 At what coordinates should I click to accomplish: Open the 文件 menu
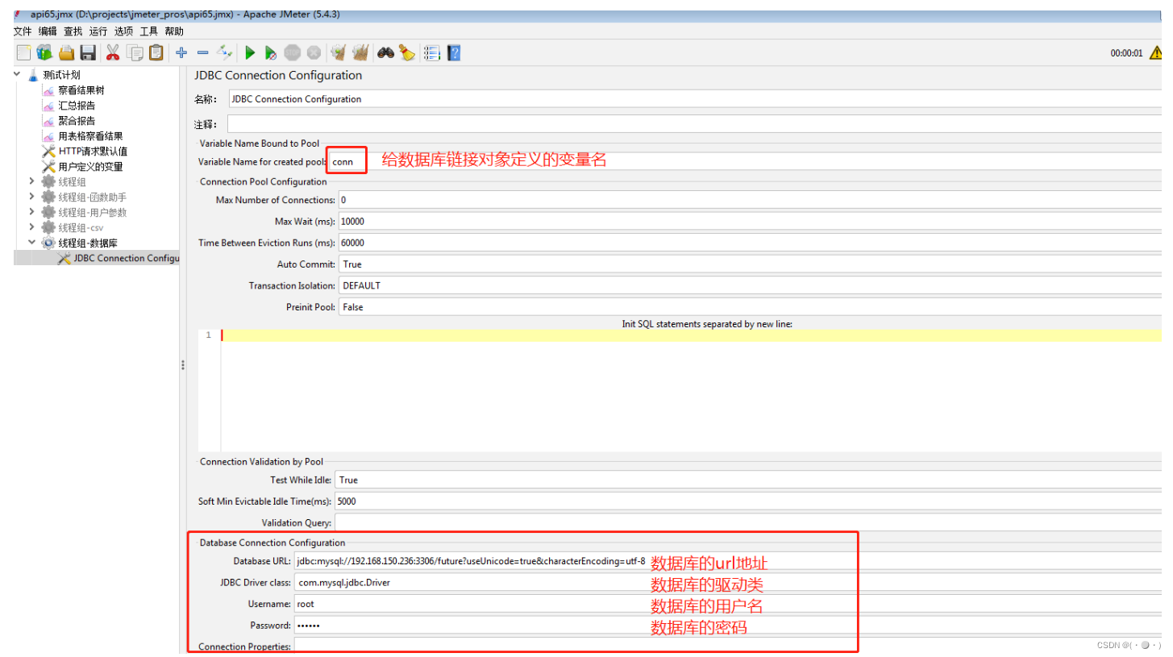pos(23,31)
